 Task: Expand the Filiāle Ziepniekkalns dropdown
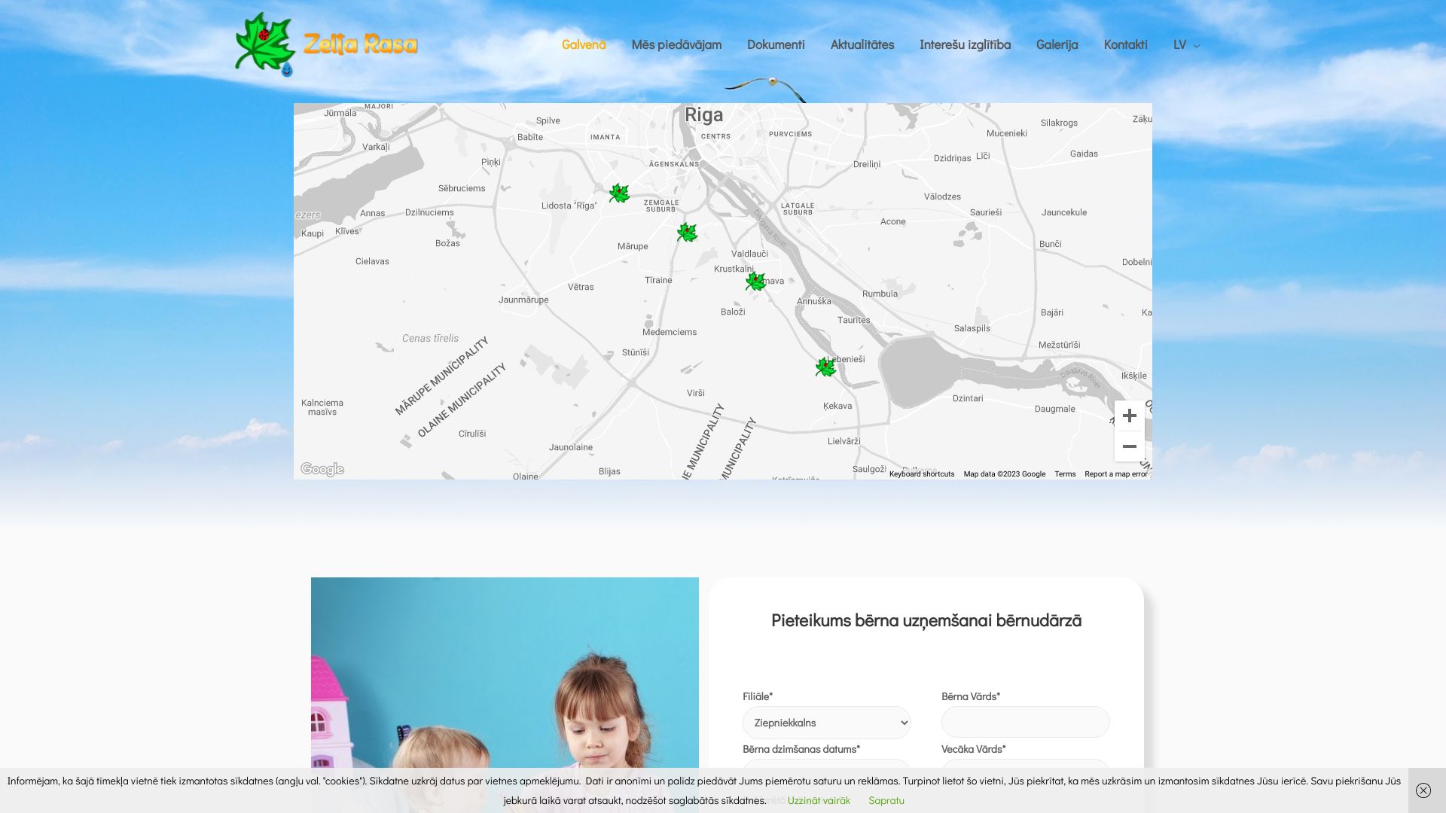click(826, 723)
